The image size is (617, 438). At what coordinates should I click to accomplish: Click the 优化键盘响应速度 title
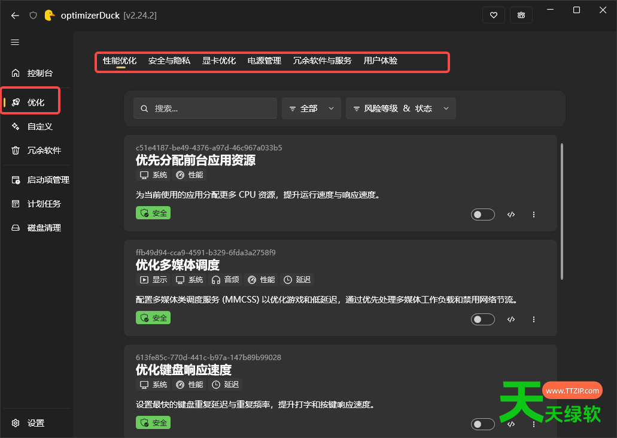[183, 370]
